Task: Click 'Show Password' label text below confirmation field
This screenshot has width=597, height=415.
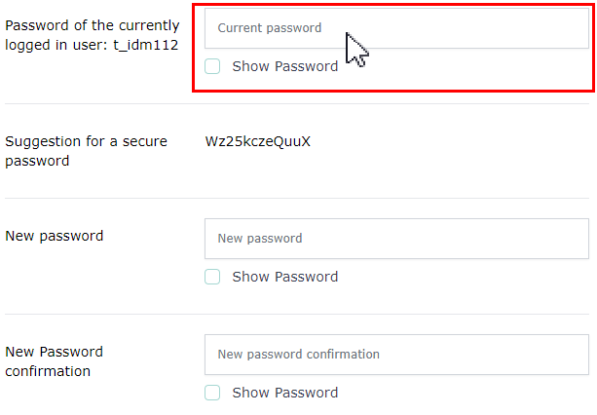Action: pyautogui.click(x=284, y=393)
